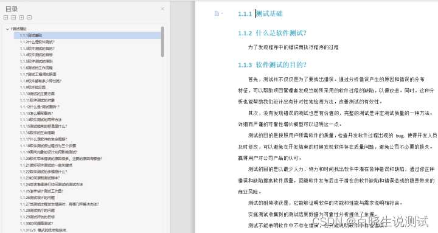Screen dimensions: 438x233
Task: Open outline entry 1.1.31 C/S 模式的优点和缺点
Action: [x=43, y=230]
